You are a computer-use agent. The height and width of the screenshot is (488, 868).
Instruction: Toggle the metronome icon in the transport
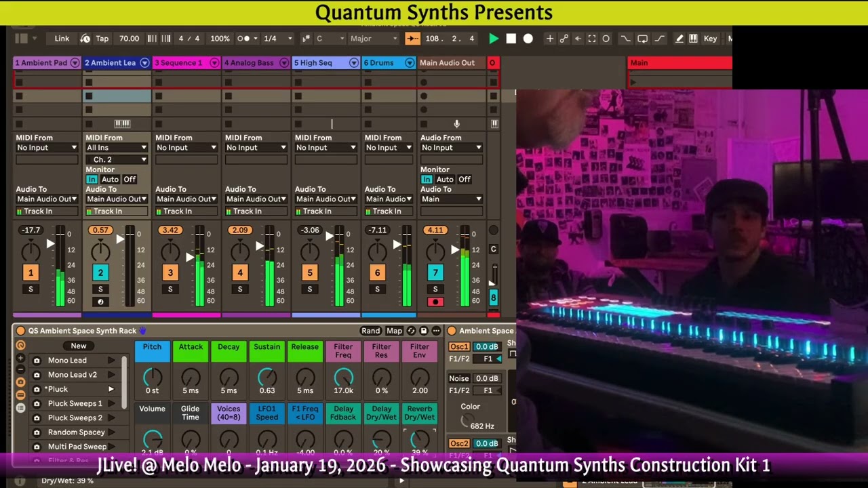click(x=244, y=39)
